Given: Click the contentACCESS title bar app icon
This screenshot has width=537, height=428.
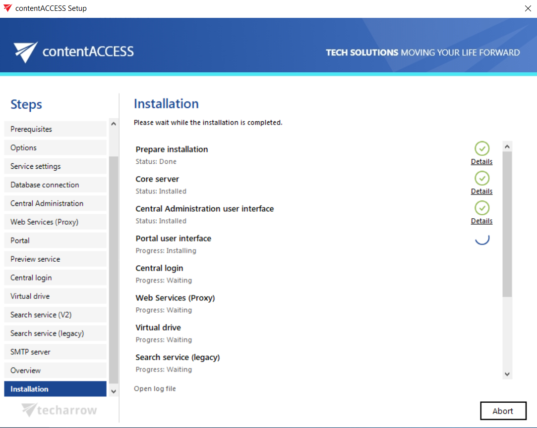Looking at the screenshot, I should click(x=7, y=8).
